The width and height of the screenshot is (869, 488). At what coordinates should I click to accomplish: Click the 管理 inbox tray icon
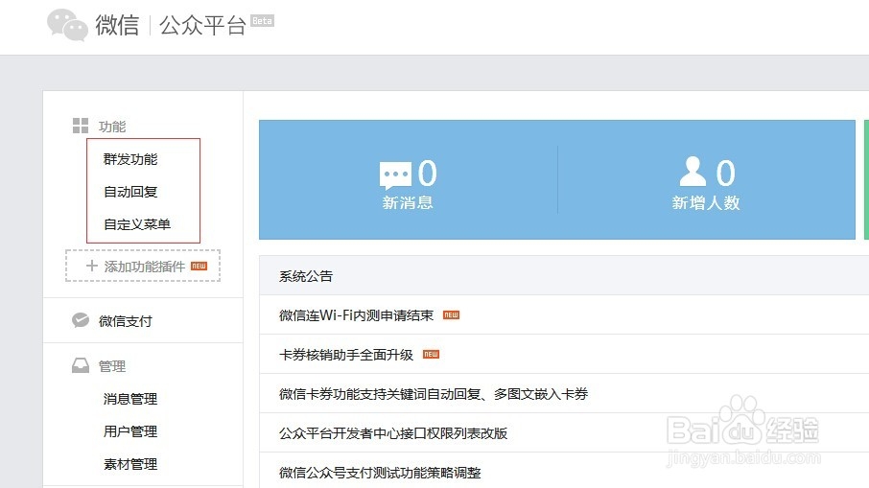pyautogui.click(x=81, y=365)
